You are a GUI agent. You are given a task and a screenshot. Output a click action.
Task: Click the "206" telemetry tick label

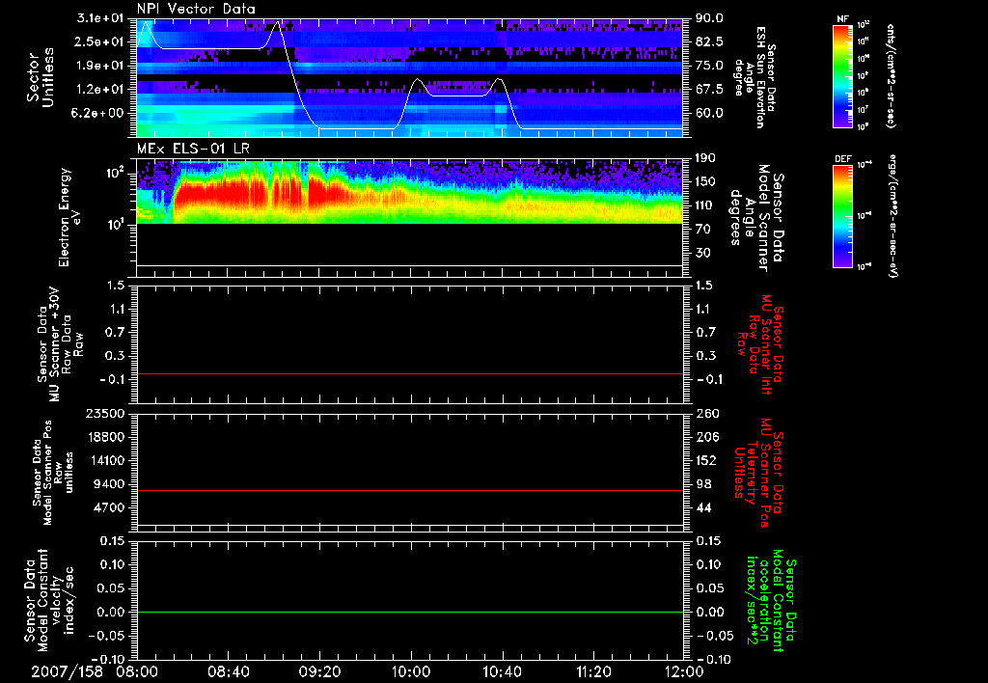[705, 437]
